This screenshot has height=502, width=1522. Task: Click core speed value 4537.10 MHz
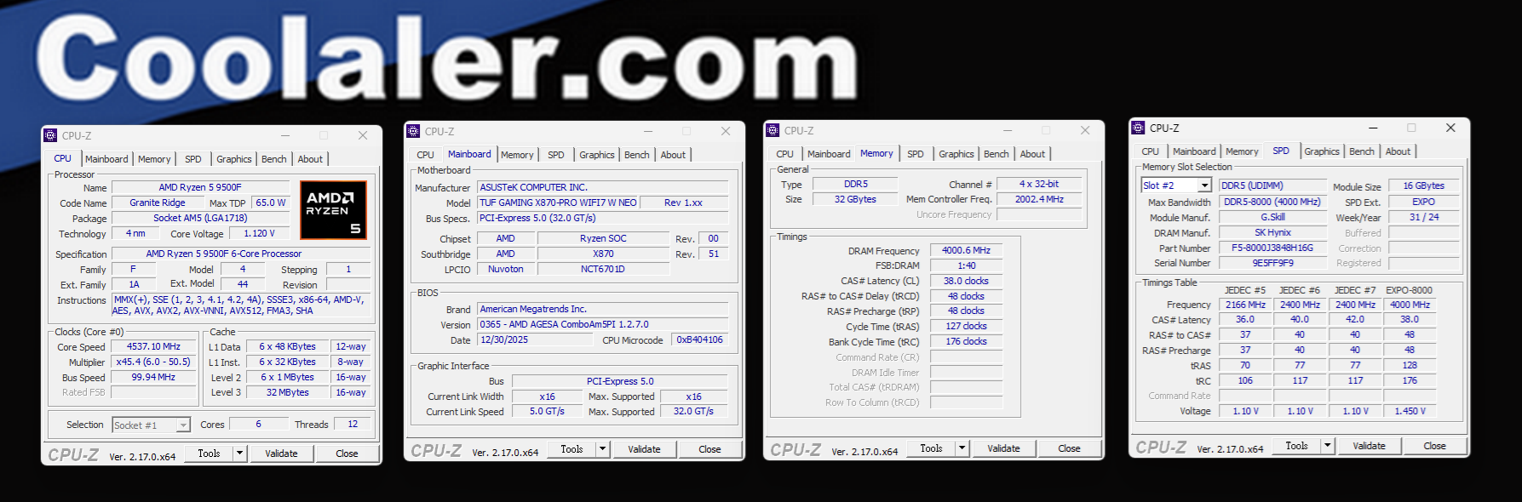point(154,346)
